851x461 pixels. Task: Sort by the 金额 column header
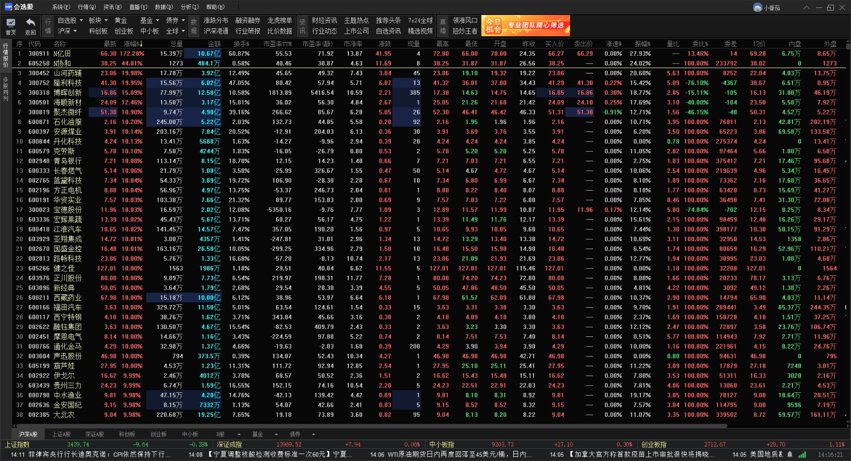pos(214,44)
